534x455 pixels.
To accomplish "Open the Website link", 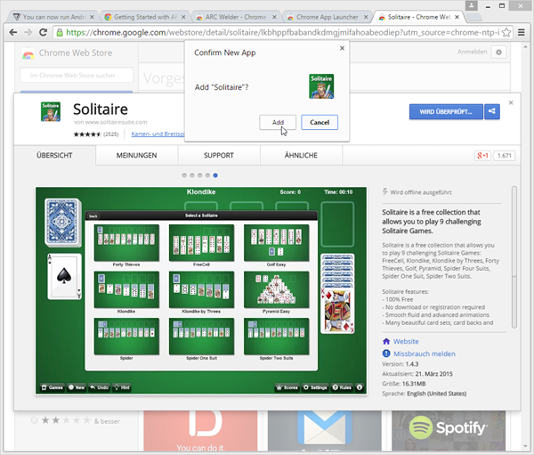I will point(406,342).
